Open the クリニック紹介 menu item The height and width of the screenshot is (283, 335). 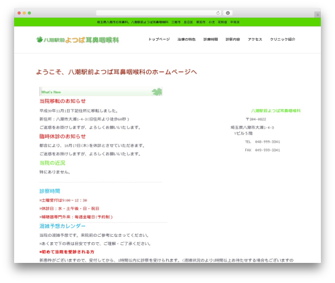tap(283, 39)
